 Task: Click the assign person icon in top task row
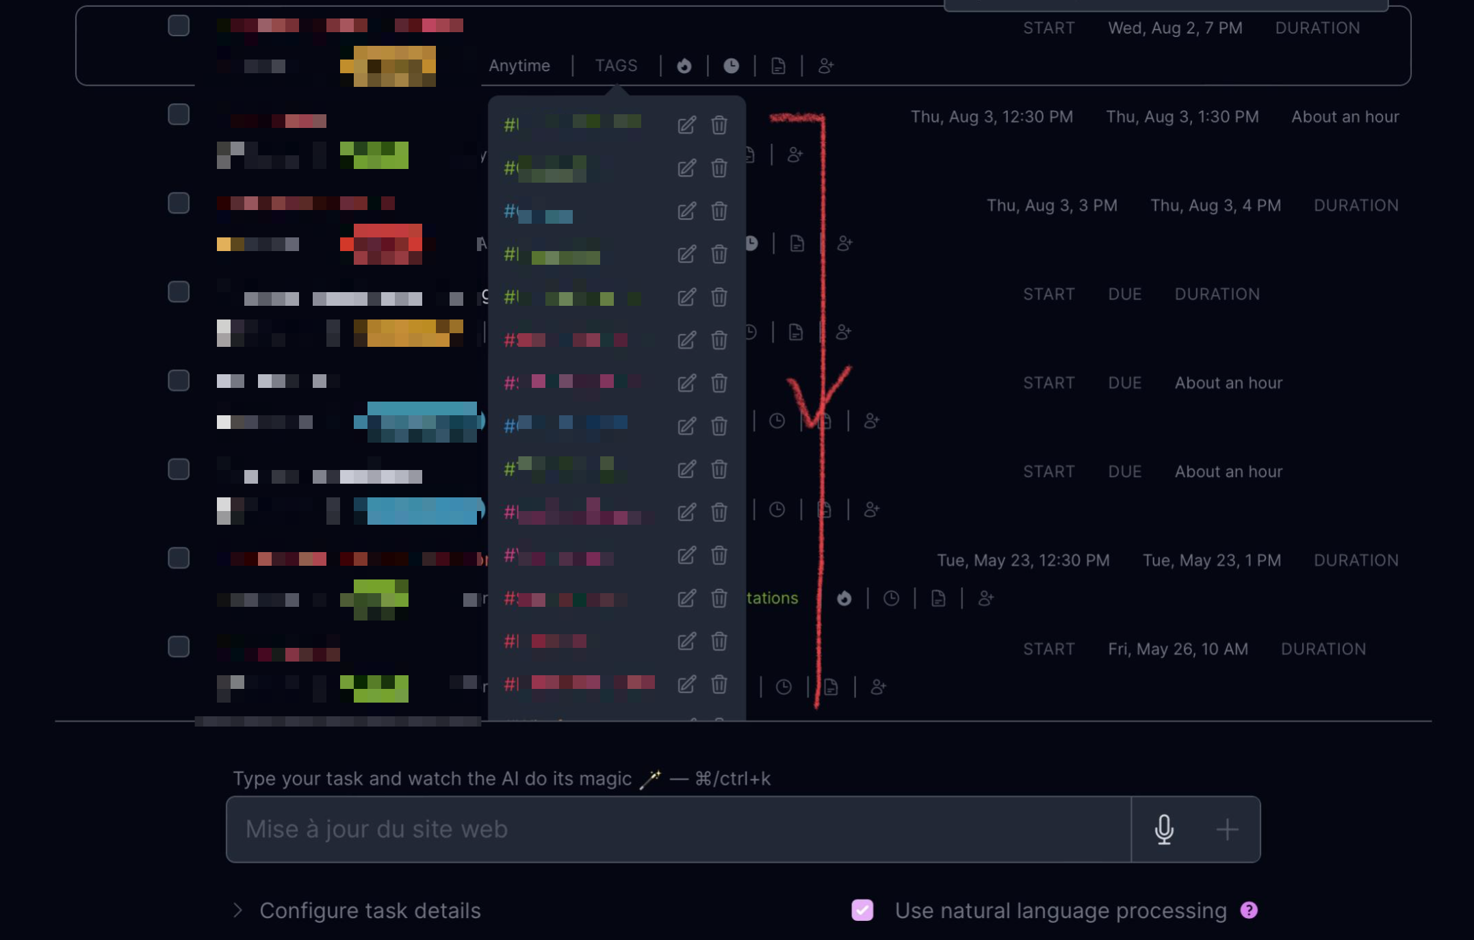[826, 66]
